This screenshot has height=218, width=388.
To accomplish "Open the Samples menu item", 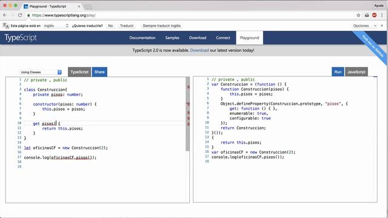I will point(172,38).
